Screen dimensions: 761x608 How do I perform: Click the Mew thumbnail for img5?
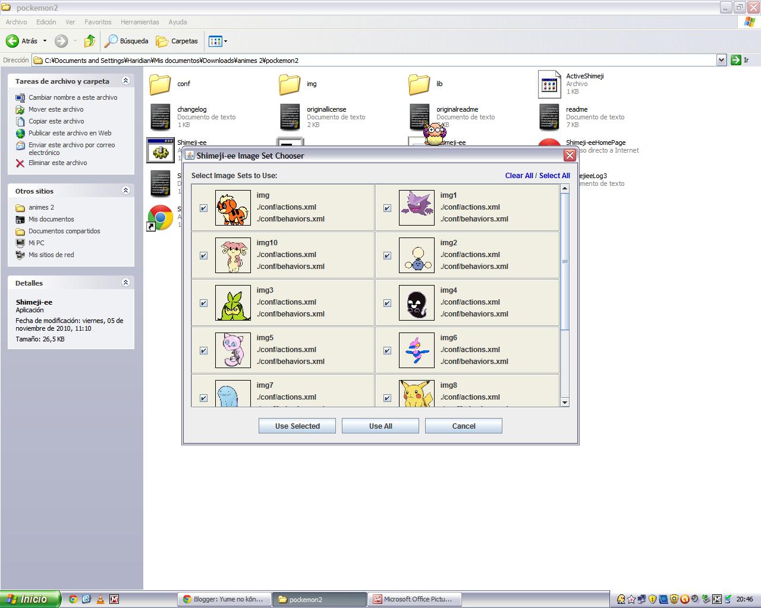point(233,350)
